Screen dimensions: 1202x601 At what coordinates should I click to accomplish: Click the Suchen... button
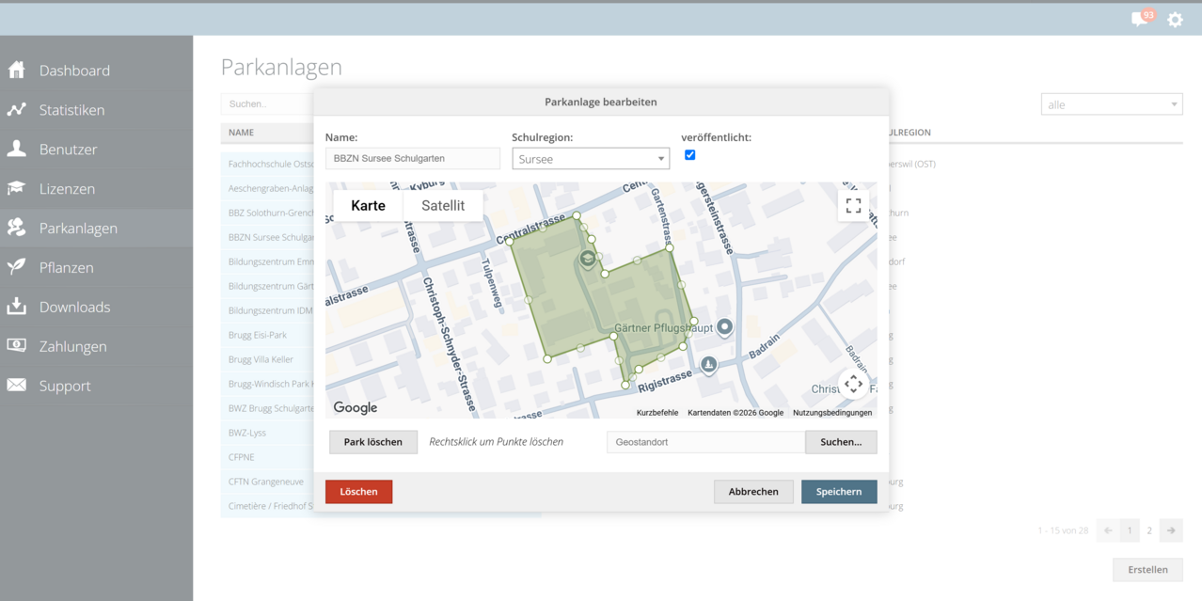[x=841, y=442]
